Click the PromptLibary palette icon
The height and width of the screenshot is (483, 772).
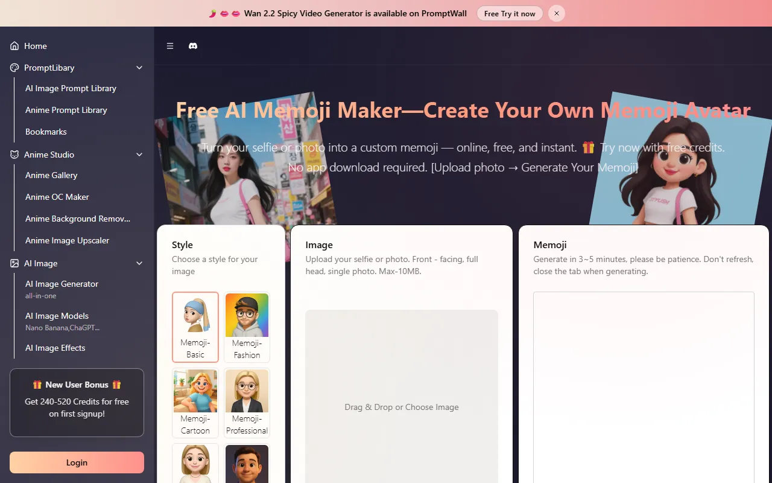pyautogui.click(x=14, y=68)
